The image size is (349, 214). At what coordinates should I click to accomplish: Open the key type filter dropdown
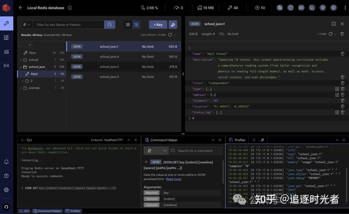(x=27, y=25)
